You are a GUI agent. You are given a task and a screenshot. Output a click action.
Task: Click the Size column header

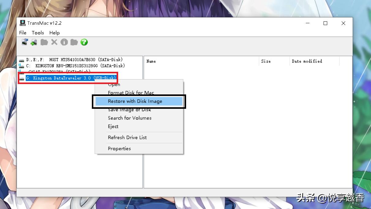click(265, 61)
